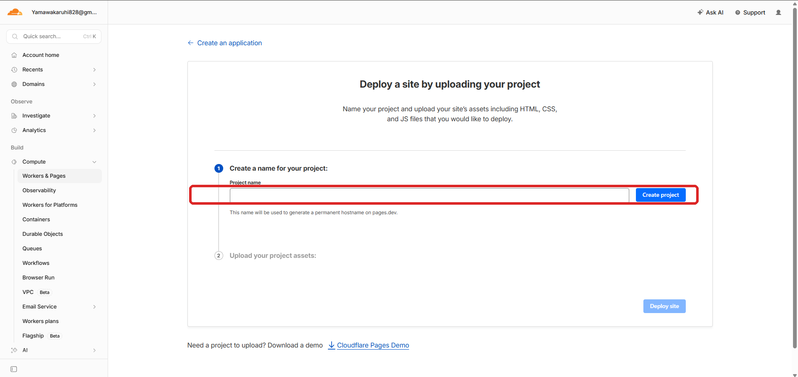
Task: Click the AI sparkles sidebar icon
Action: tap(14, 350)
